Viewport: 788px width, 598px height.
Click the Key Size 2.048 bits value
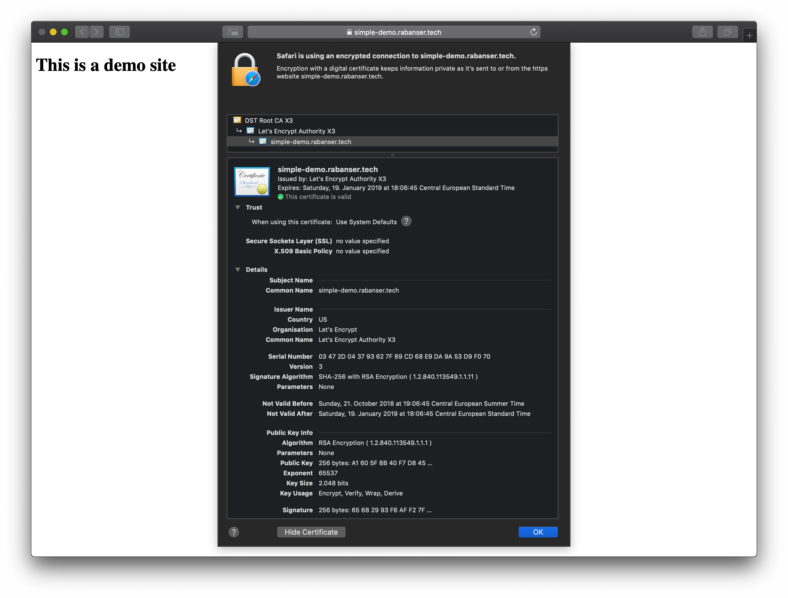(x=334, y=483)
